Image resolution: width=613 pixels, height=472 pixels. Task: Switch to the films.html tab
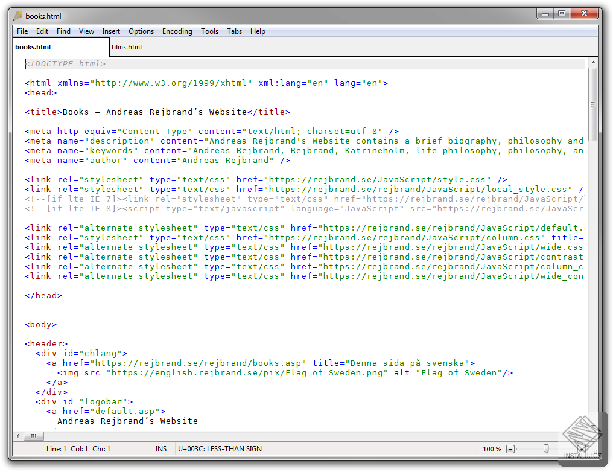pos(127,46)
